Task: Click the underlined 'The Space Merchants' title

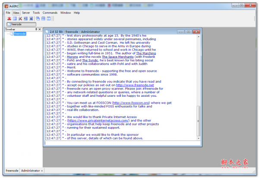Action: coord(117,57)
